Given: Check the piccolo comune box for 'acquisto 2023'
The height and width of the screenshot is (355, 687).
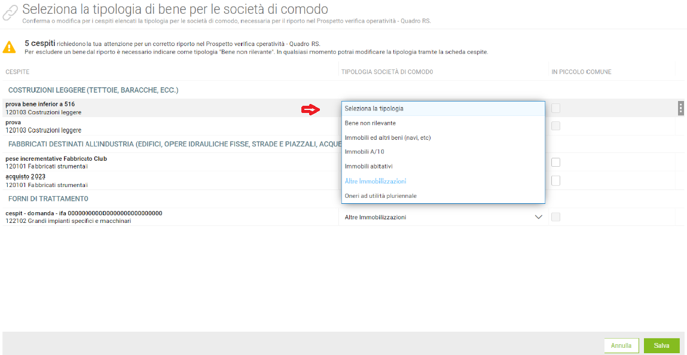Looking at the screenshot, I should pyautogui.click(x=555, y=180).
